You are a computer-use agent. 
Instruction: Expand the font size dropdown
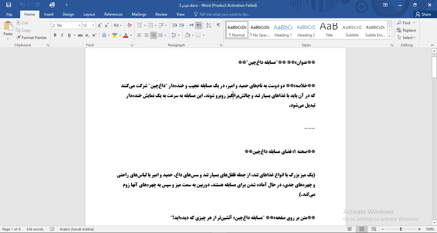[93, 26]
